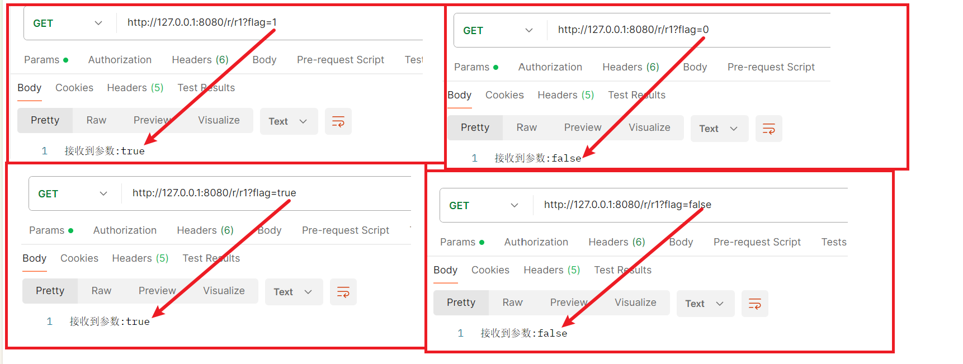The width and height of the screenshot is (963, 364).
Task: Open Params tab in flag=true request
Action: point(51,230)
